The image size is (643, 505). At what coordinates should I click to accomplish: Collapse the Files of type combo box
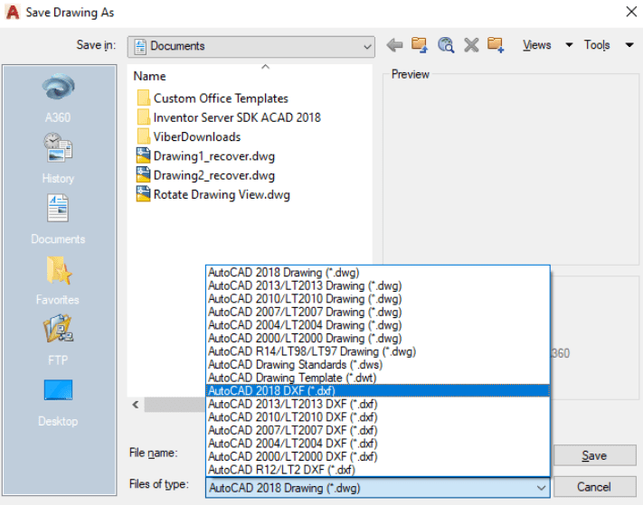(378, 488)
